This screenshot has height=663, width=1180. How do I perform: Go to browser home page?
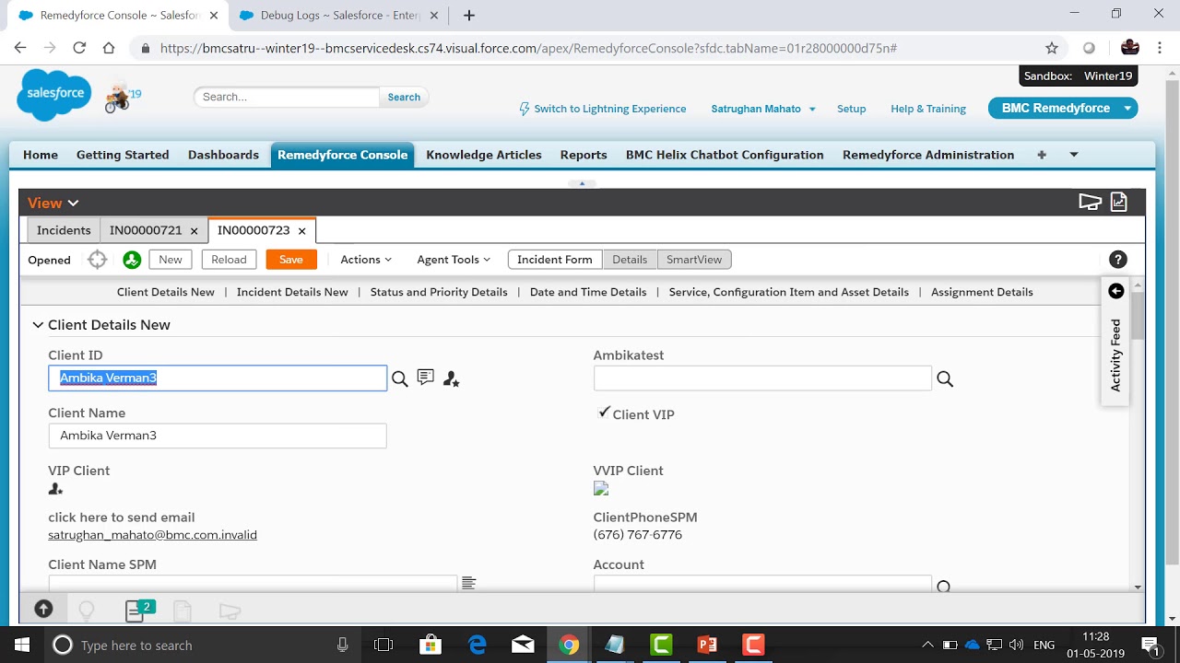point(109,48)
